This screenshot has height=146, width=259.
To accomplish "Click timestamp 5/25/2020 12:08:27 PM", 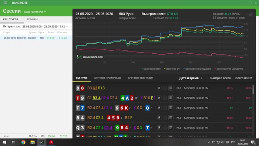I will [x=196, y=108].
